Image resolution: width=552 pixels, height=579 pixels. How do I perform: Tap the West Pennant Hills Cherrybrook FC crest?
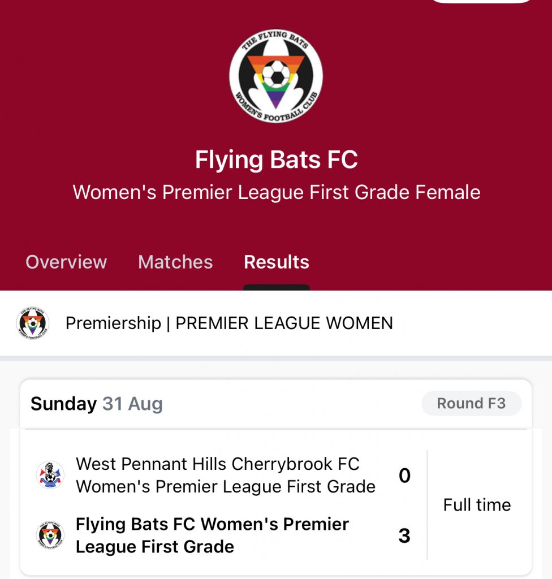pos(50,475)
